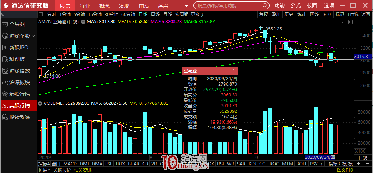
Task: Click 标记 mark button
Action: [340, 15]
